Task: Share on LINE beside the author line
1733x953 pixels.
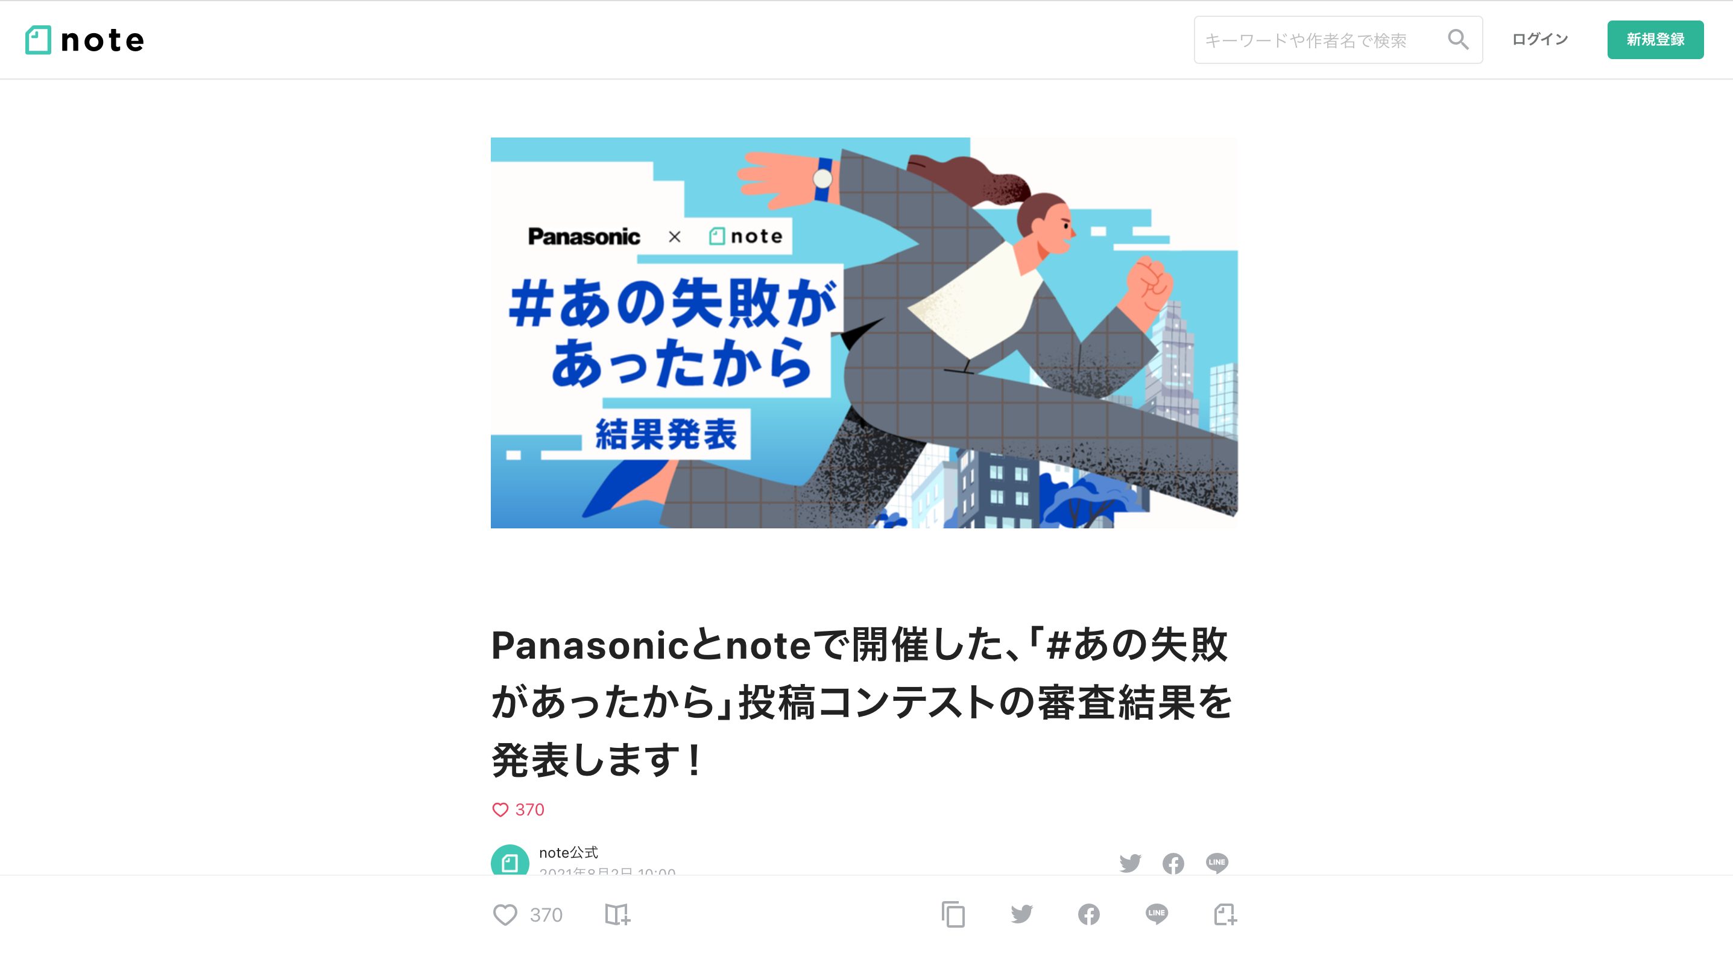Action: coord(1217,863)
